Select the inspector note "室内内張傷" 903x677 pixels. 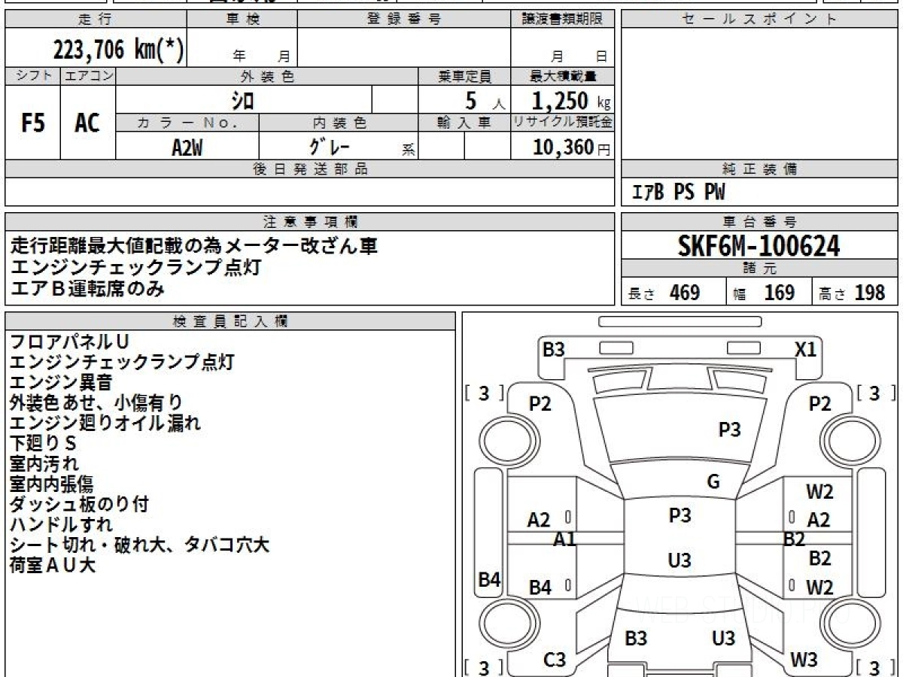(52, 484)
